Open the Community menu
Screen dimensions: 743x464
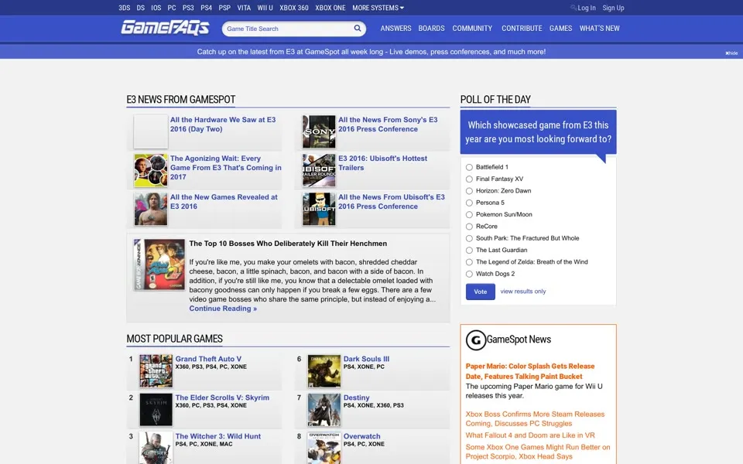[x=472, y=29]
